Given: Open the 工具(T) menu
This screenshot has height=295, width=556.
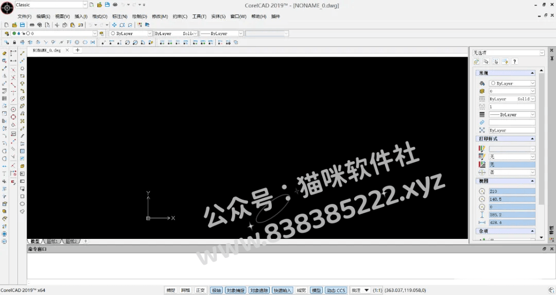Looking at the screenshot, I should coord(199,16).
